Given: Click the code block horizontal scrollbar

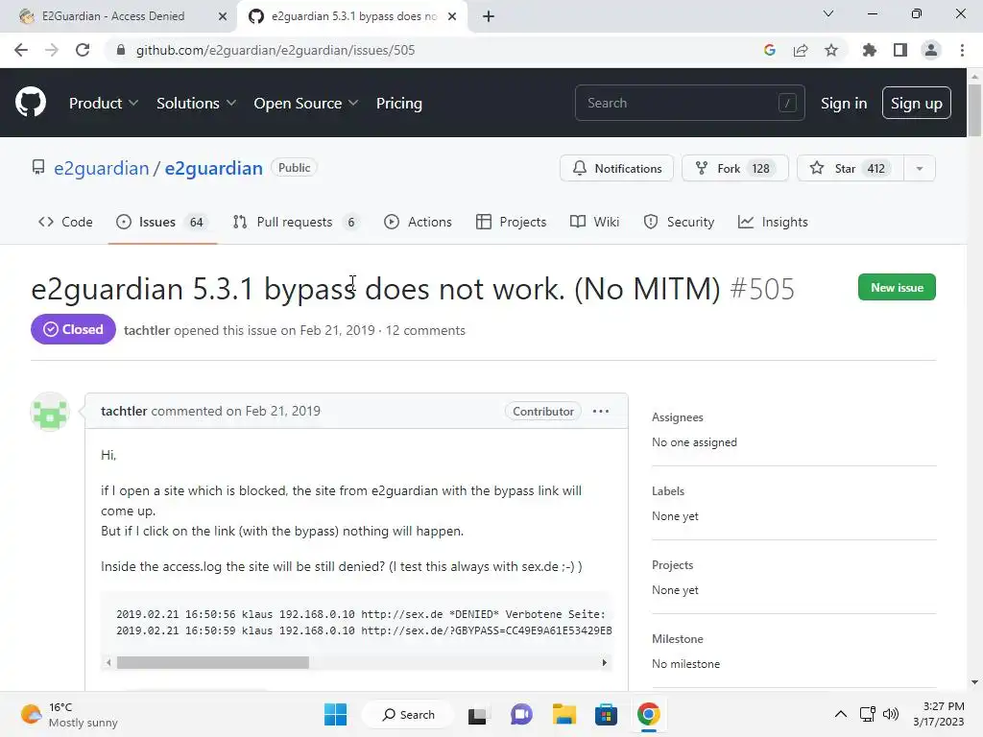Looking at the screenshot, I should (x=212, y=662).
